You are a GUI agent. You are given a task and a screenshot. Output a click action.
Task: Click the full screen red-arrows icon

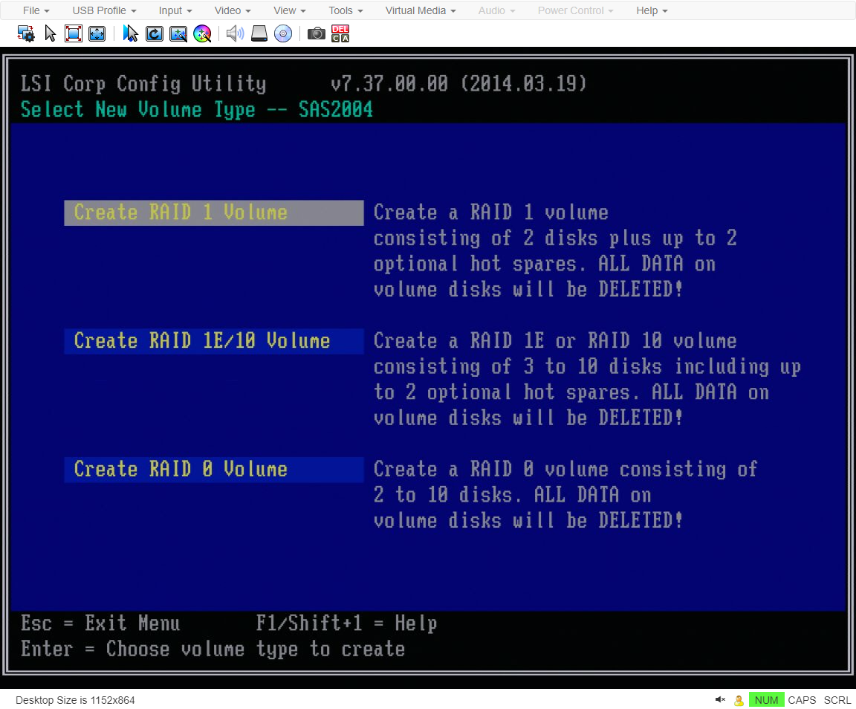(x=73, y=34)
